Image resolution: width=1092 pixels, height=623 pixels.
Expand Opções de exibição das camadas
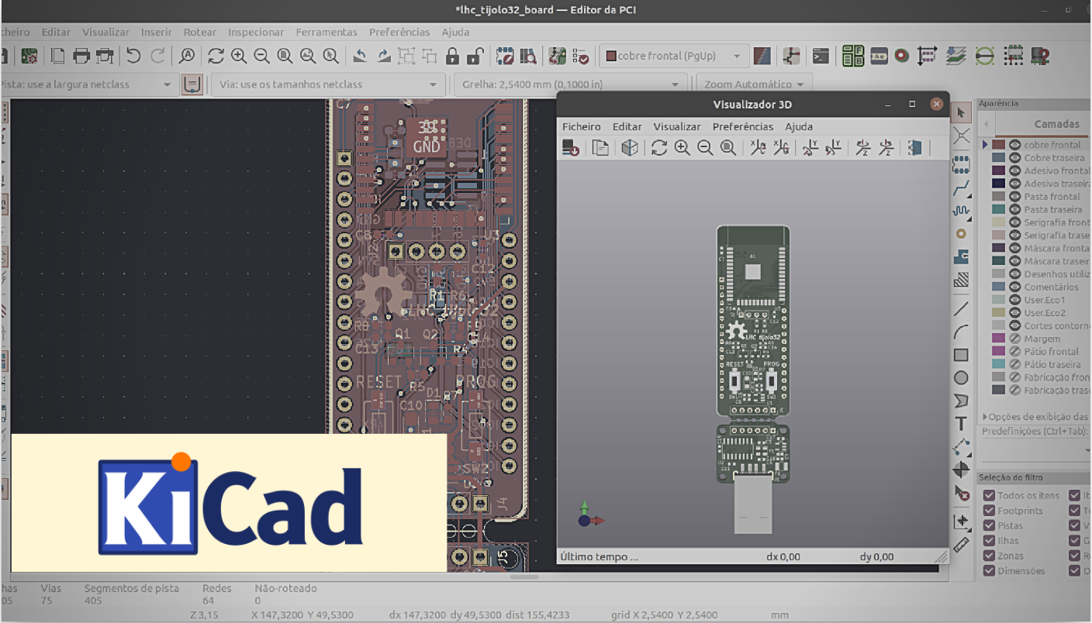pyautogui.click(x=1035, y=417)
